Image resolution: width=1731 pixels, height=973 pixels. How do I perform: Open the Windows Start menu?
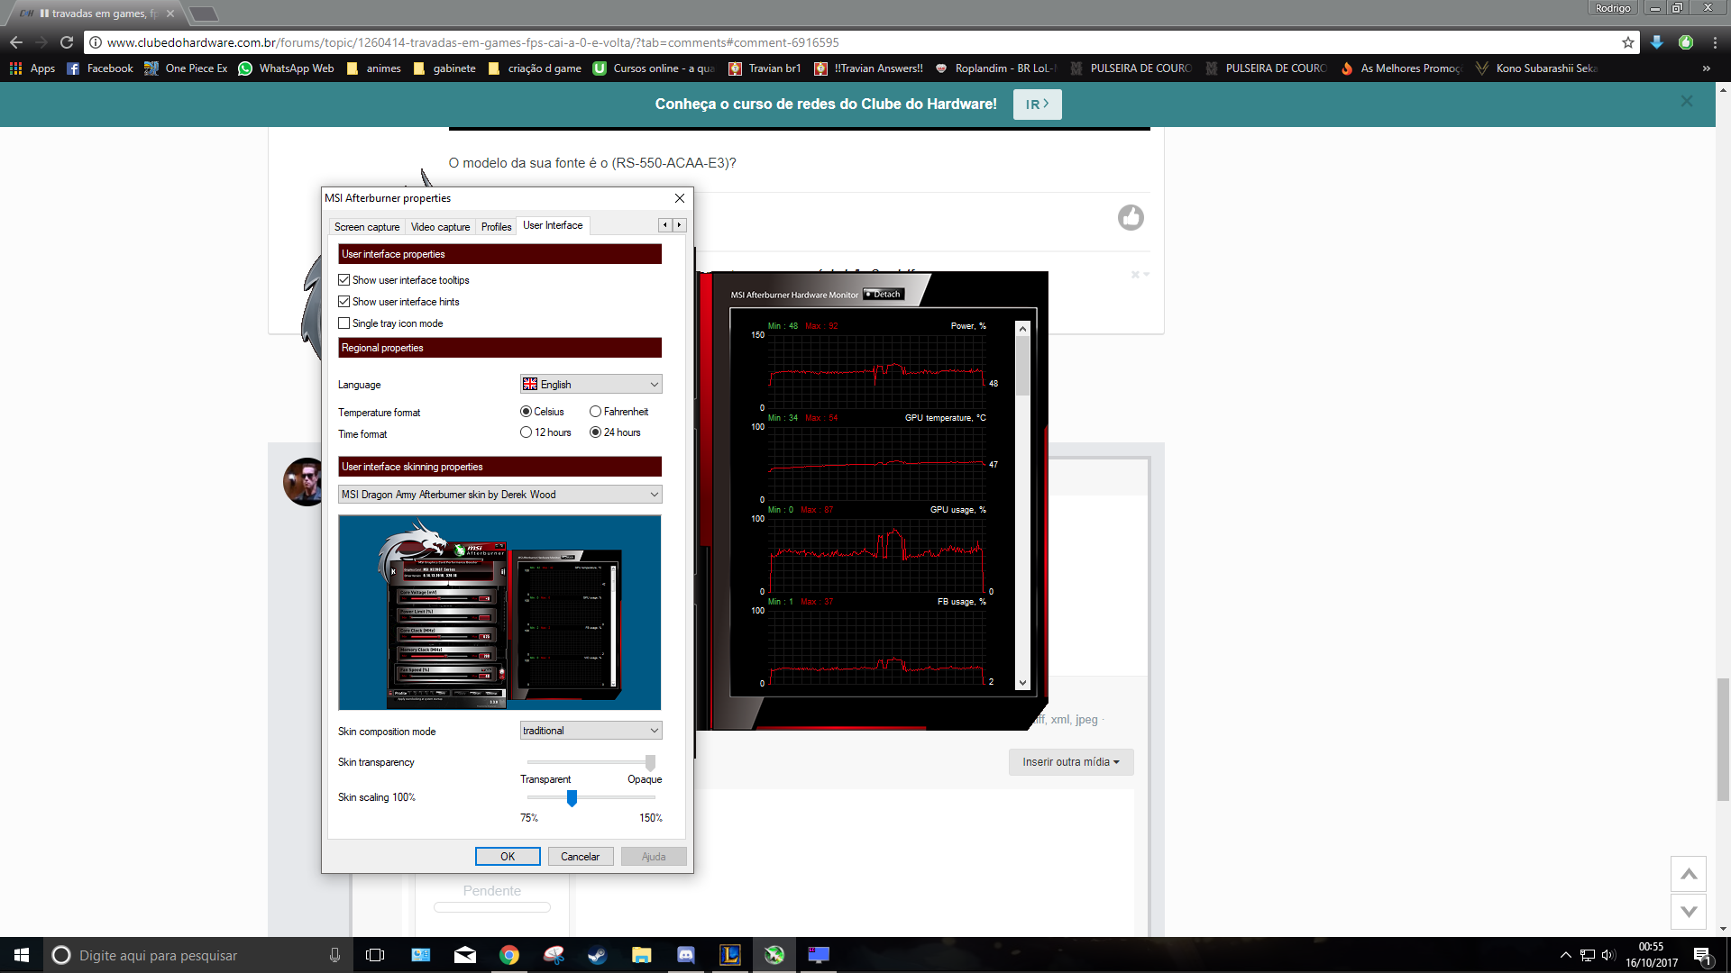pyautogui.click(x=22, y=955)
